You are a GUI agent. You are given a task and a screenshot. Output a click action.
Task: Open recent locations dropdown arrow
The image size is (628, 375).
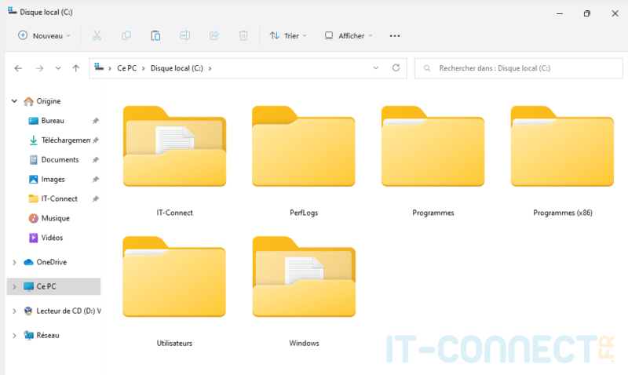[58, 68]
